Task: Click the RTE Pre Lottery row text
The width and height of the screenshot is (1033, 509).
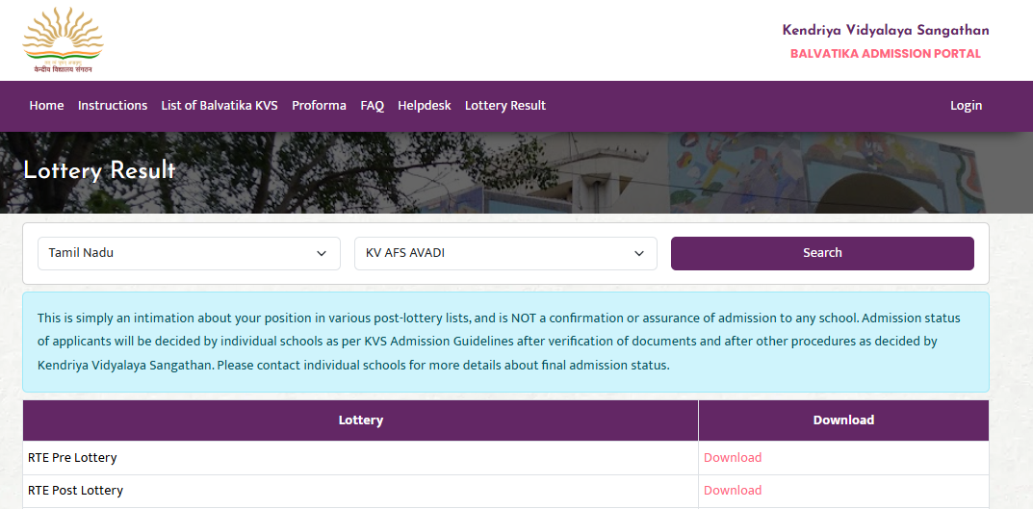Action: coord(72,458)
